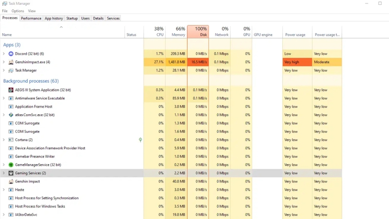
Task: Click the 'Background processes (63)' heading
Action: pos(31,81)
